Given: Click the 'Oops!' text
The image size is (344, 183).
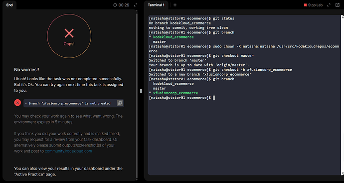Looking at the screenshot, I should (x=69, y=44).
